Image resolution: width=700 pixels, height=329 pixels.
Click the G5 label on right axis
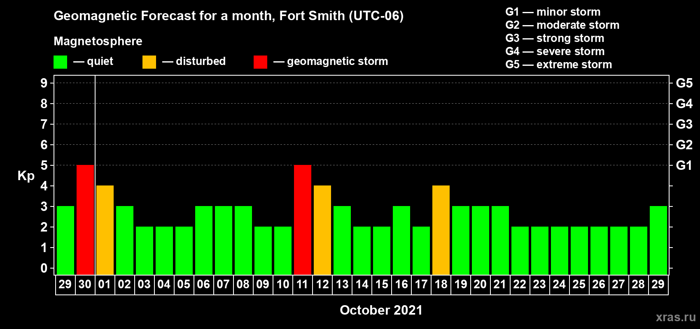684,83
